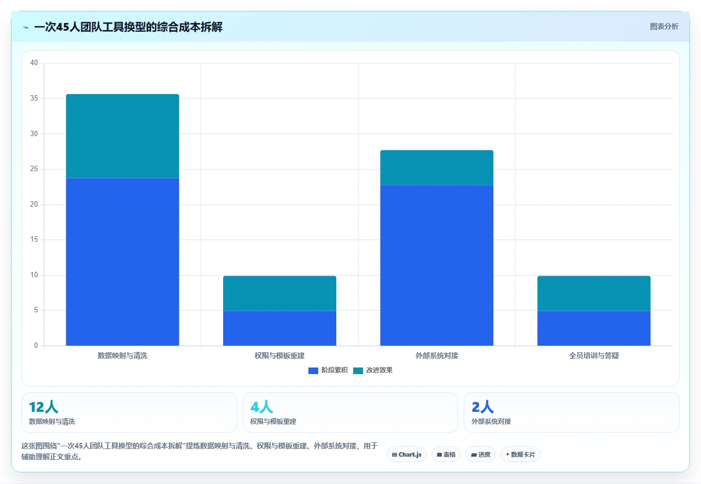The height and width of the screenshot is (484, 701).
Task: Click teal bar segment for 外部系统对接
Action: click(x=437, y=168)
